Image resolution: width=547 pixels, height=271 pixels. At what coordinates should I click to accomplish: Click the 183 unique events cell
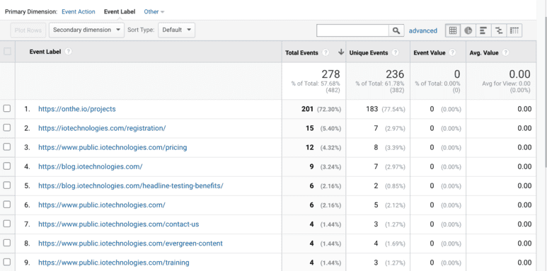[x=372, y=109]
